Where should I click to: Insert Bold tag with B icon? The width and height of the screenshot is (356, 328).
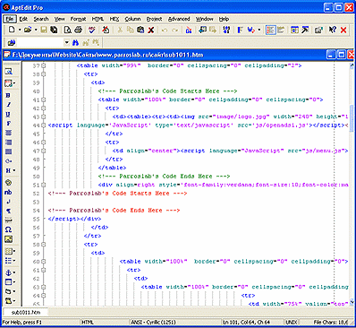tap(8, 95)
